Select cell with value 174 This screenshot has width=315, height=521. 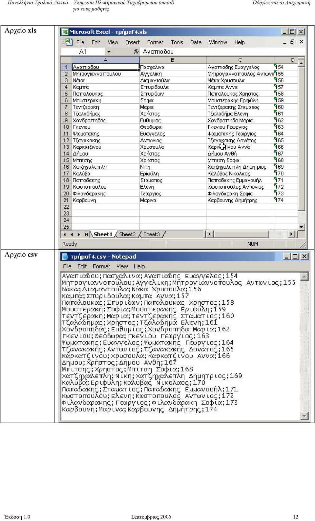286,200
